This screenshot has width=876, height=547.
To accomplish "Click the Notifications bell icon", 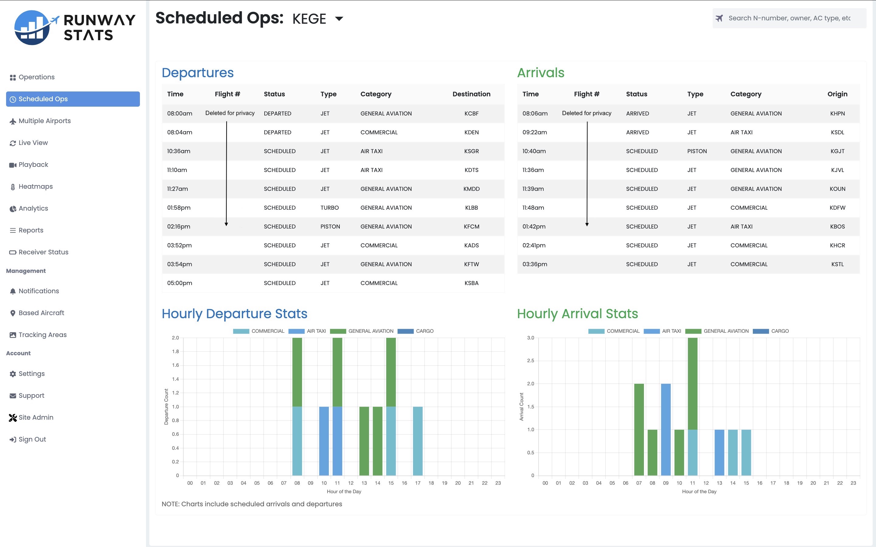I will (x=13, y=291).
